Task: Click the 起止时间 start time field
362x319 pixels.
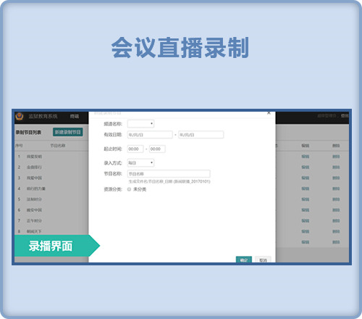Action: 135,149
